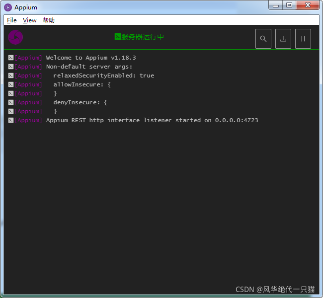The width and height of the screenshot is (323, 298).
Task: Click the log icon beside 'denyInsecure'
Action: (11, 102)
